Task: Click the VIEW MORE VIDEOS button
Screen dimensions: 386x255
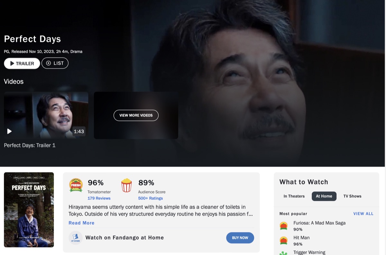Action: pyautogui.click(x=136, y=115)
